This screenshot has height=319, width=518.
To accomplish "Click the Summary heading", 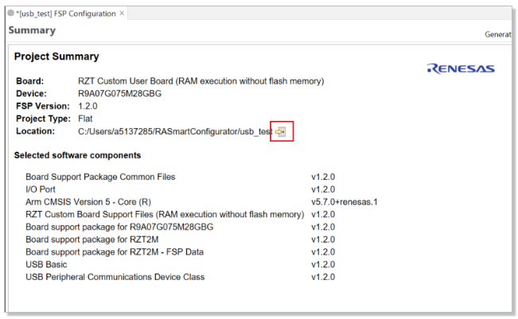I will pyautogui.click(x=32, y=30).
